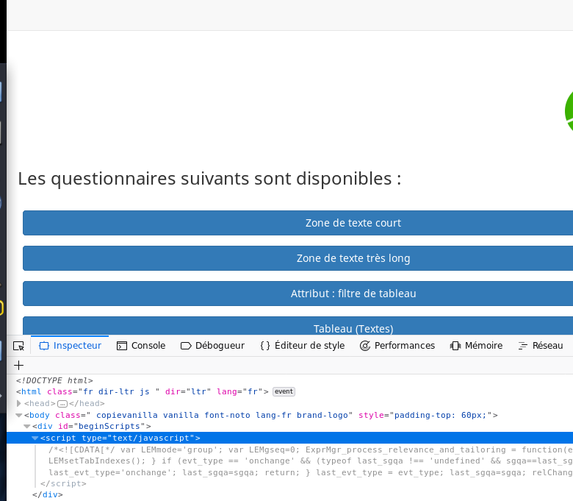Click the event badge on html node

pyautogui.click(x=284, y=392)
